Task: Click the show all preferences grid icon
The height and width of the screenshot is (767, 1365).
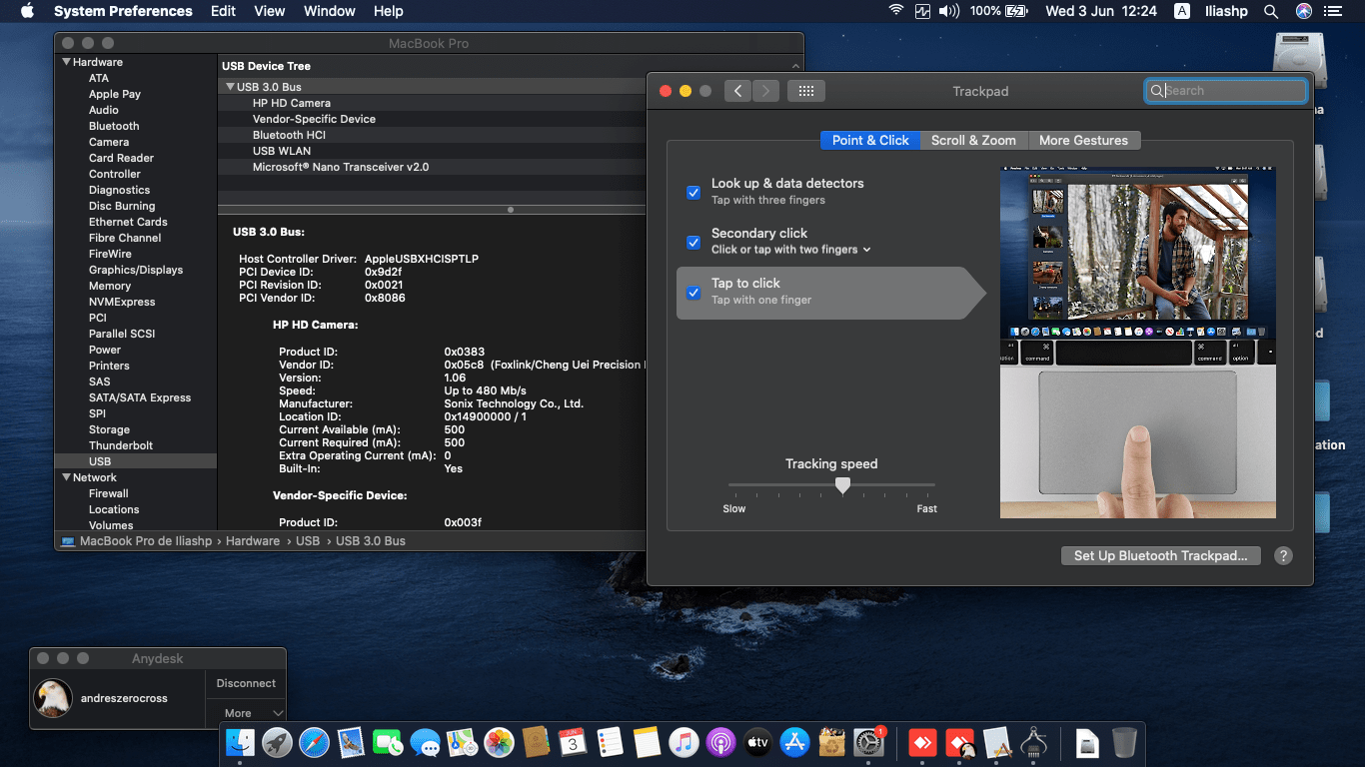Action: click(x=805, y=91)
